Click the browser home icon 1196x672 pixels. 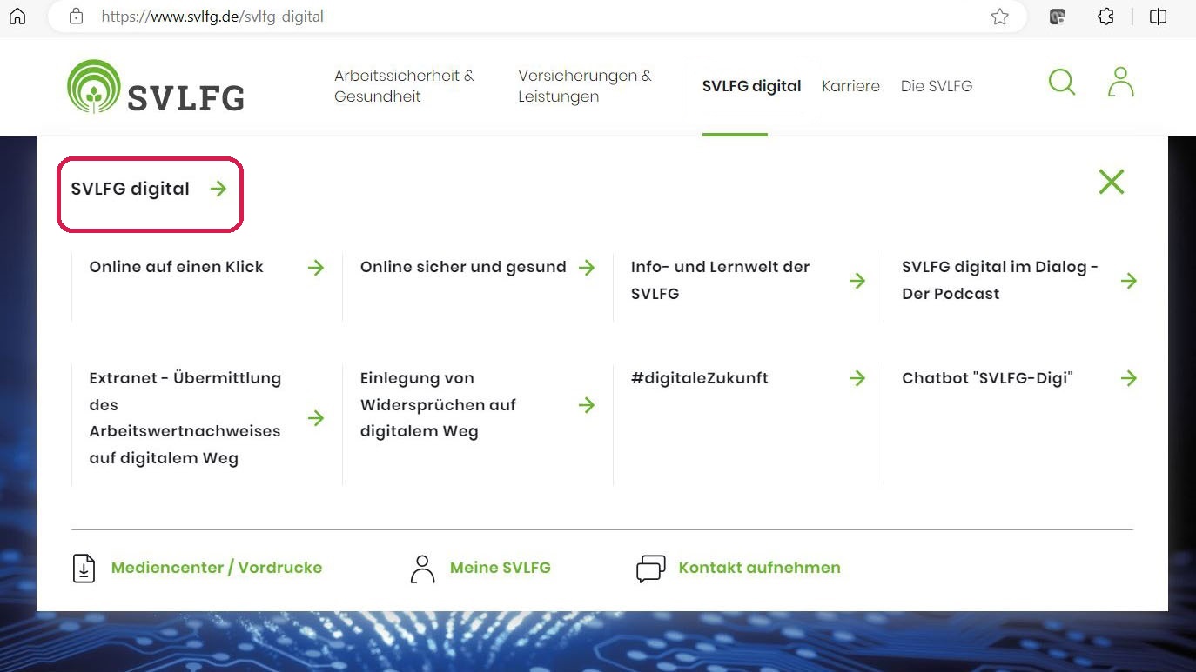pyautogui.click(x=17, y=17)
